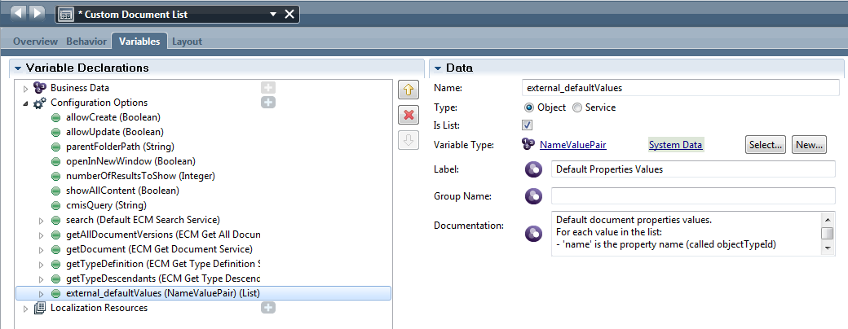The width and height of the screenshot is (848, 329).
Task: Switch to the Behavior tab
Action: point(86,41)
